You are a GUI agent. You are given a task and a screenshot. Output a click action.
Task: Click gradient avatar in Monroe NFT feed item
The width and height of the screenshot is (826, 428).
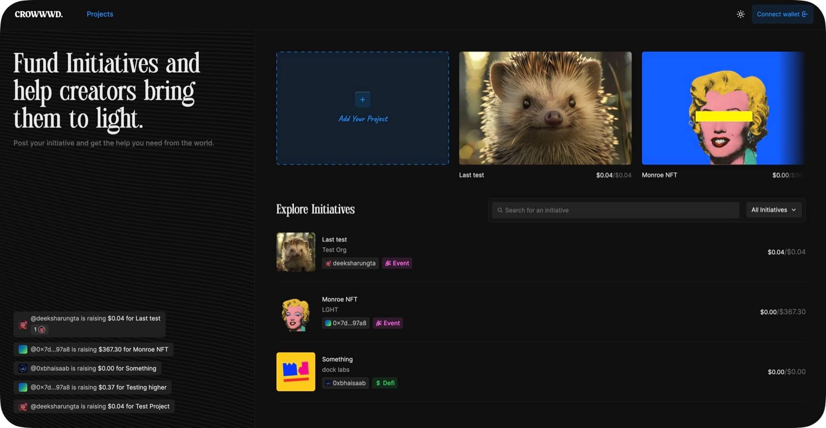[23, 350]
